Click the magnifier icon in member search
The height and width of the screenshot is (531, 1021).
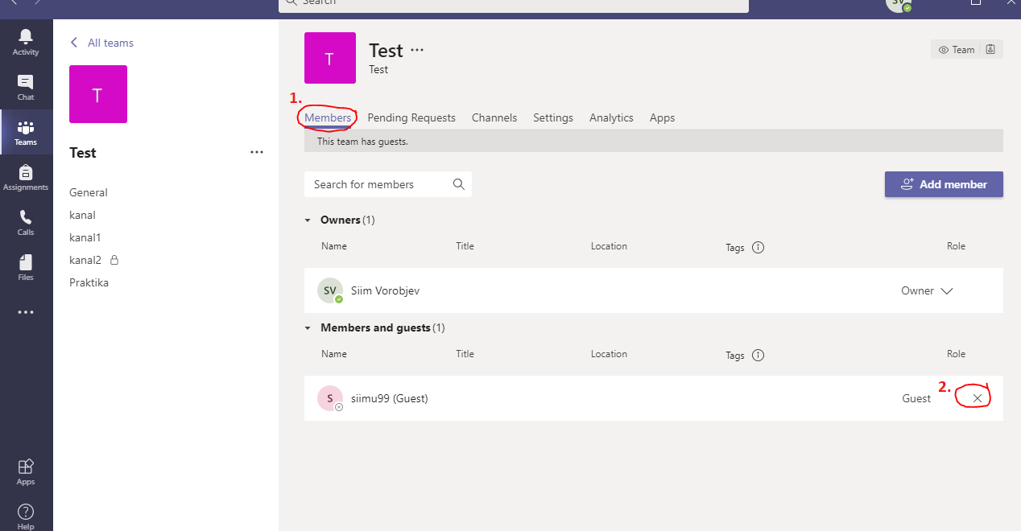pyautogui.click(x=459, y=184)
